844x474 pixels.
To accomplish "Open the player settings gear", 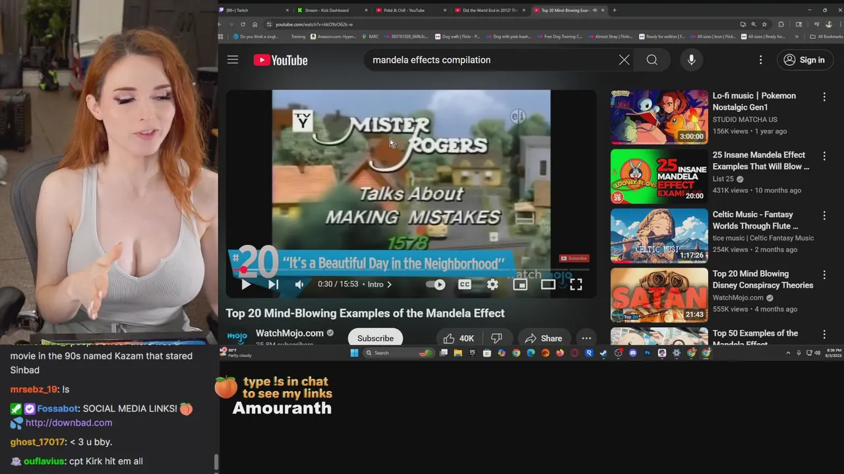I will [493, 284].
